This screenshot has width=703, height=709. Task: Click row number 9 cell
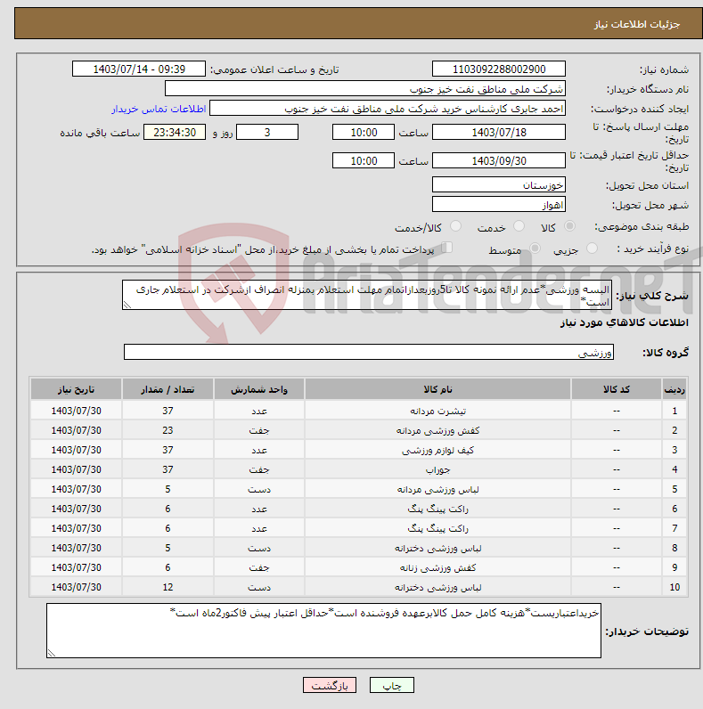pyautogui.click(x=674, y=568)
